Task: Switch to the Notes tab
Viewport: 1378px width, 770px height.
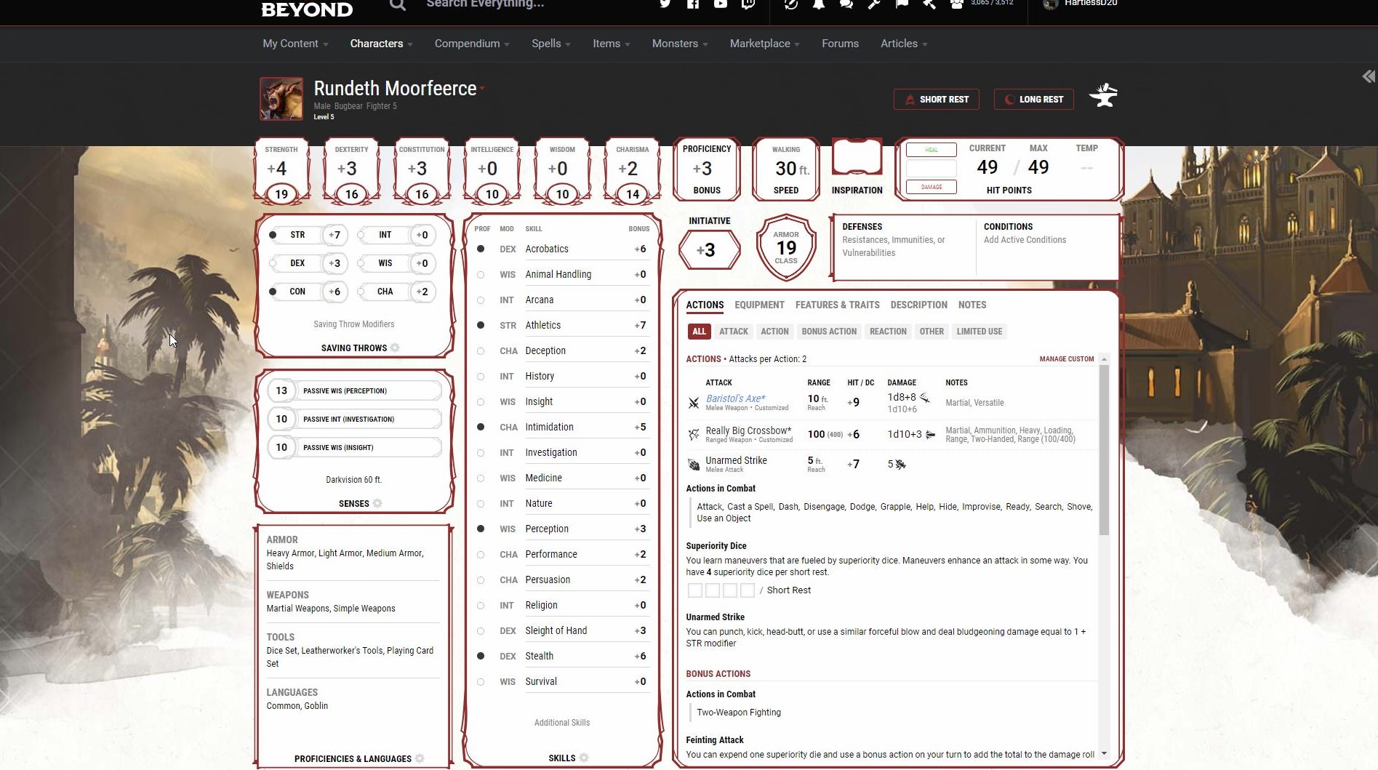Action: [x=972, y=305]
